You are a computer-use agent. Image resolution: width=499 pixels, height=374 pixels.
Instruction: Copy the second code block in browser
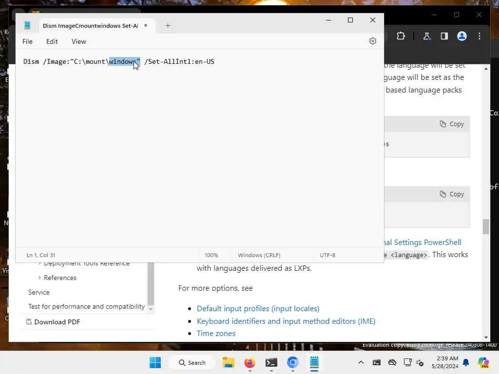coord(452,194)
